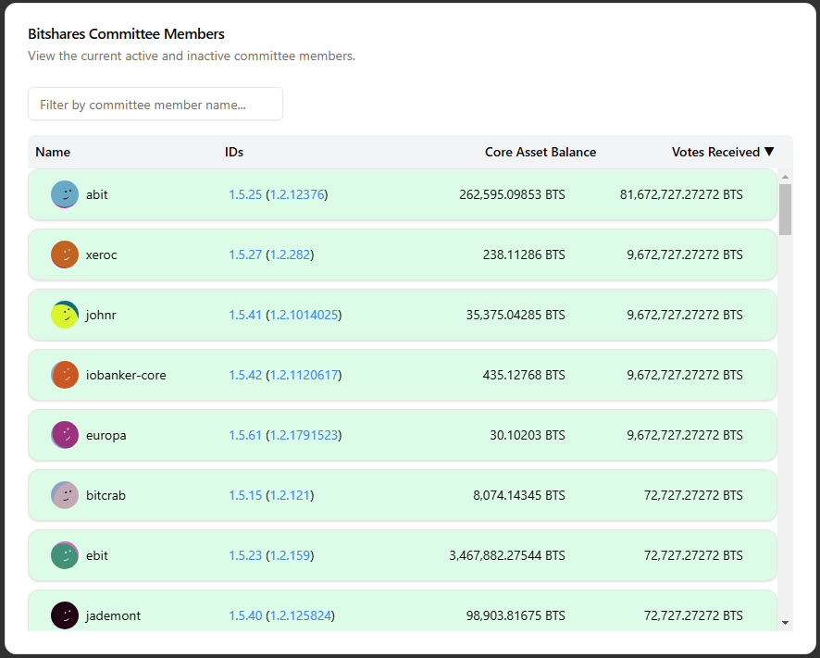Click balance '238.11286 BTS'
Image resolution: width=820 pixels, height=658 pixels.
click(x=524, y=255)
